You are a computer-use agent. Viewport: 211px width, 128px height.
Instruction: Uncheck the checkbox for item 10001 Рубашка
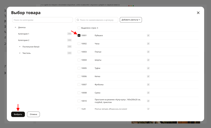[x=79, y=36]
